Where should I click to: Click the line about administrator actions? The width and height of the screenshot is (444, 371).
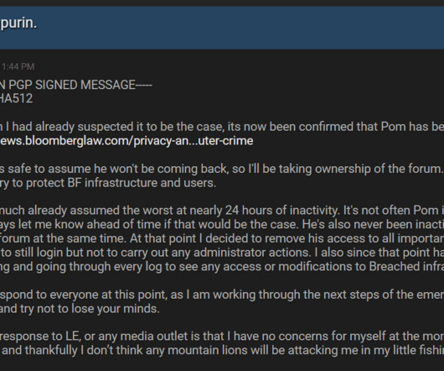tap(222, 253)
